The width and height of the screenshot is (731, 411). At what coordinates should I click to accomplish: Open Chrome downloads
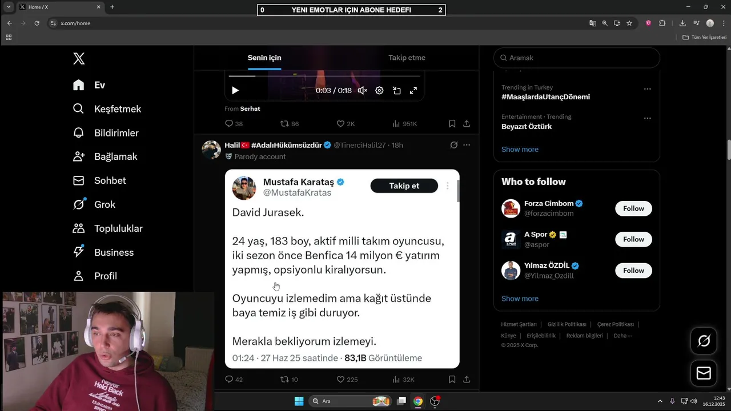[x=682, y=23]
